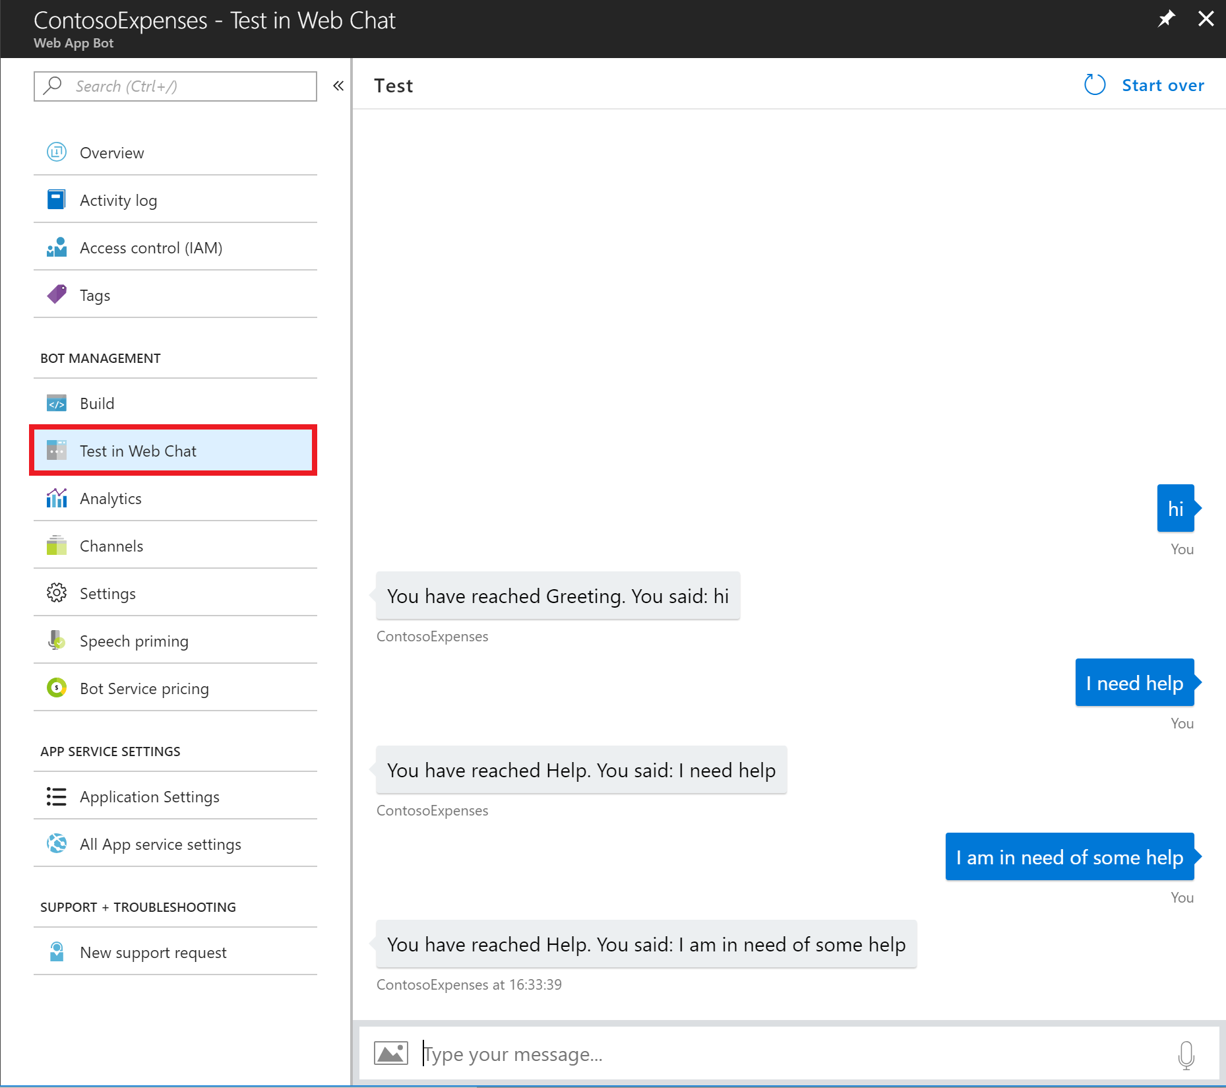Click the BOT MANAGEMENT section header
The width and height of the screenshot is (1226, 1088).
click(x=100, y=358)
